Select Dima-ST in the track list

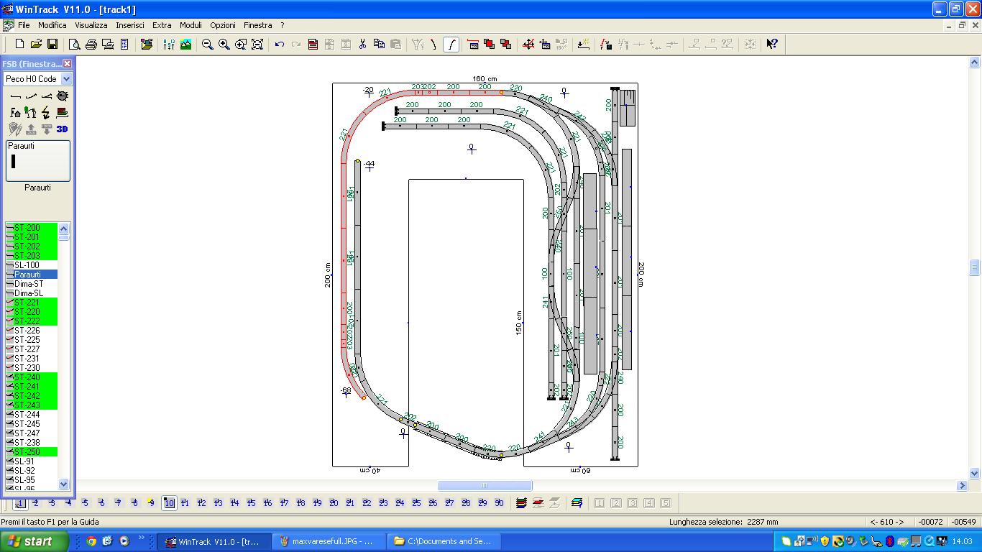tap(32, 284)
